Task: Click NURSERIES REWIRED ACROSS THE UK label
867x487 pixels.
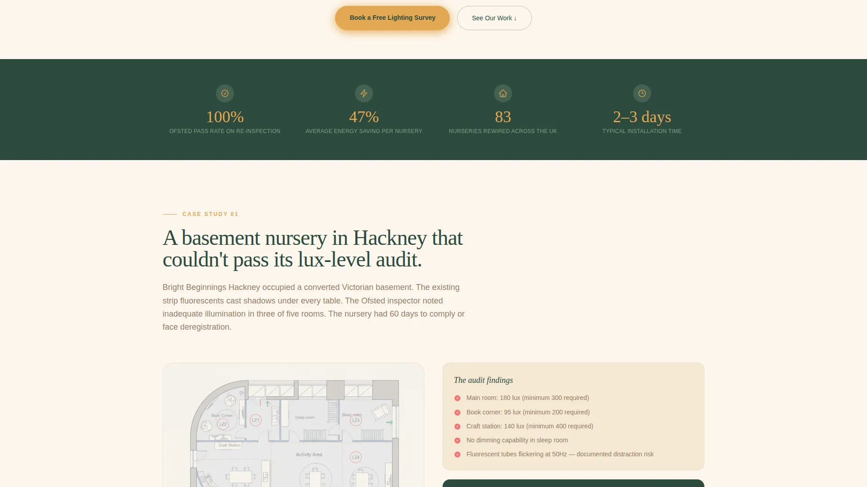Action: (x=503, y=131)
